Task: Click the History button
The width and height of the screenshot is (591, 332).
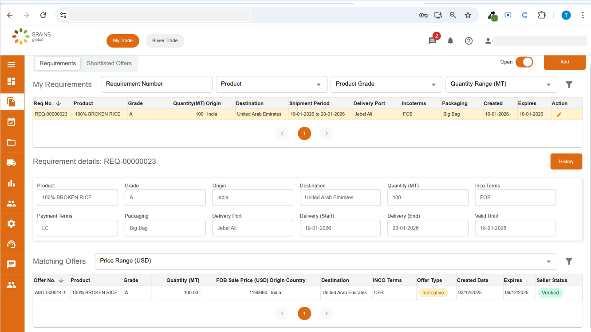Action: 566,162
